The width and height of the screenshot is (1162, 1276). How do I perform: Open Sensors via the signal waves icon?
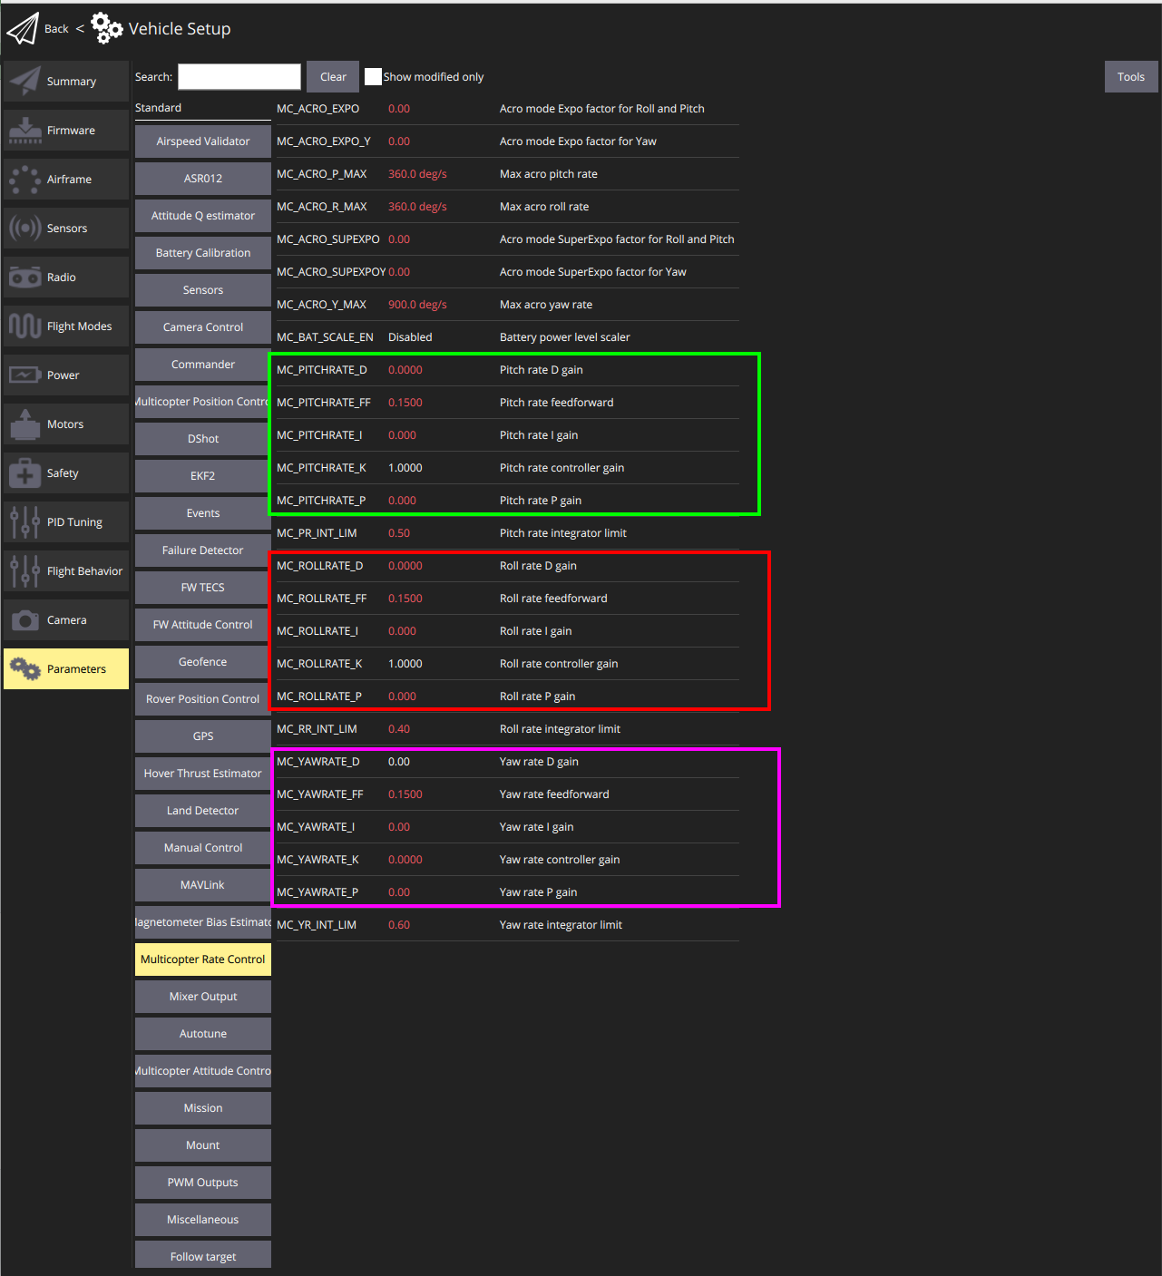(x=24, y=228)
